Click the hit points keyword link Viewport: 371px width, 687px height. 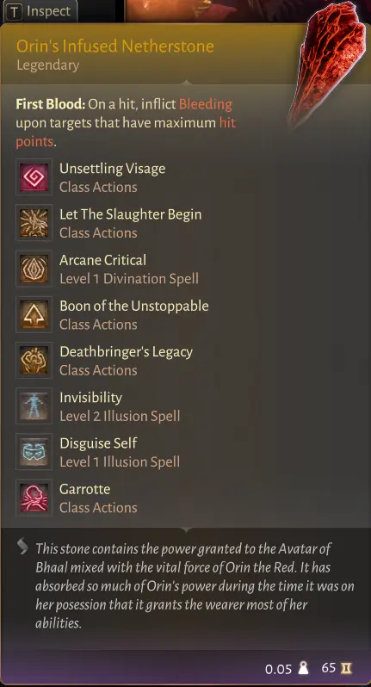point(126,133)
